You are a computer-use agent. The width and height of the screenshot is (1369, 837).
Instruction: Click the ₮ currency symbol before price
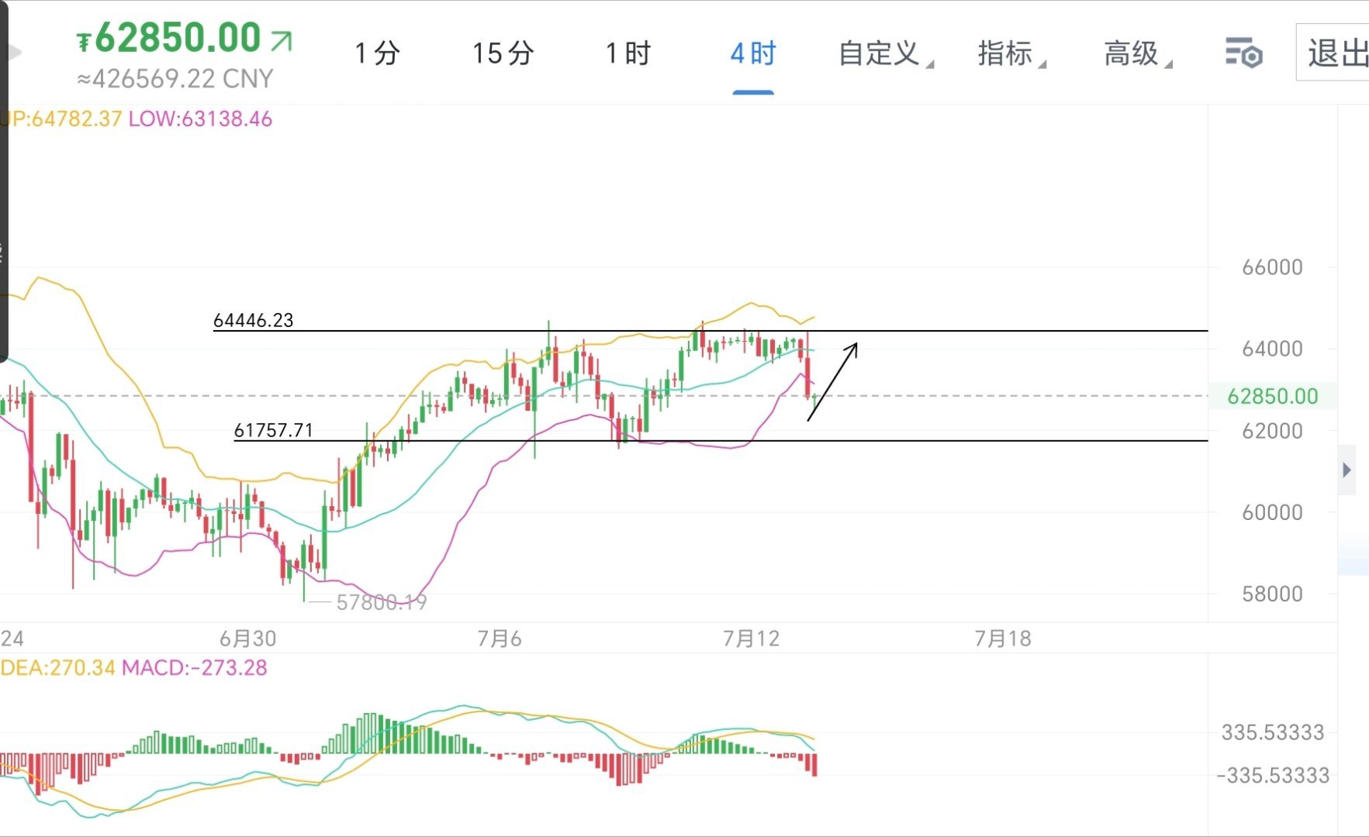tap(84, 42)
